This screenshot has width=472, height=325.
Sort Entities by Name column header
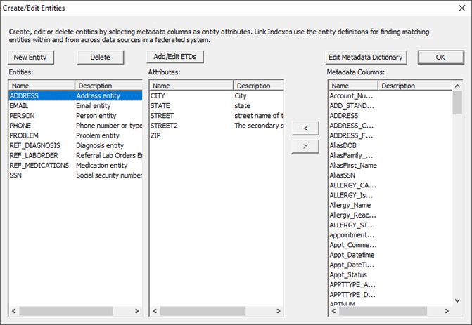pos(42,86)
